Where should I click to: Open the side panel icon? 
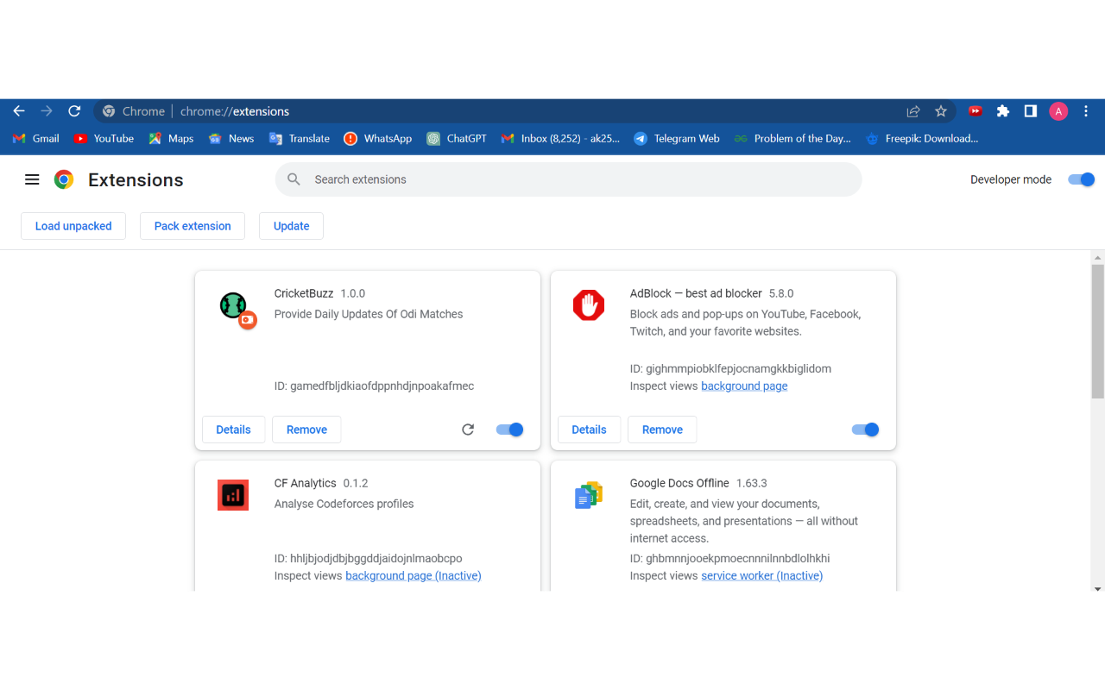tap(1030, 111)
